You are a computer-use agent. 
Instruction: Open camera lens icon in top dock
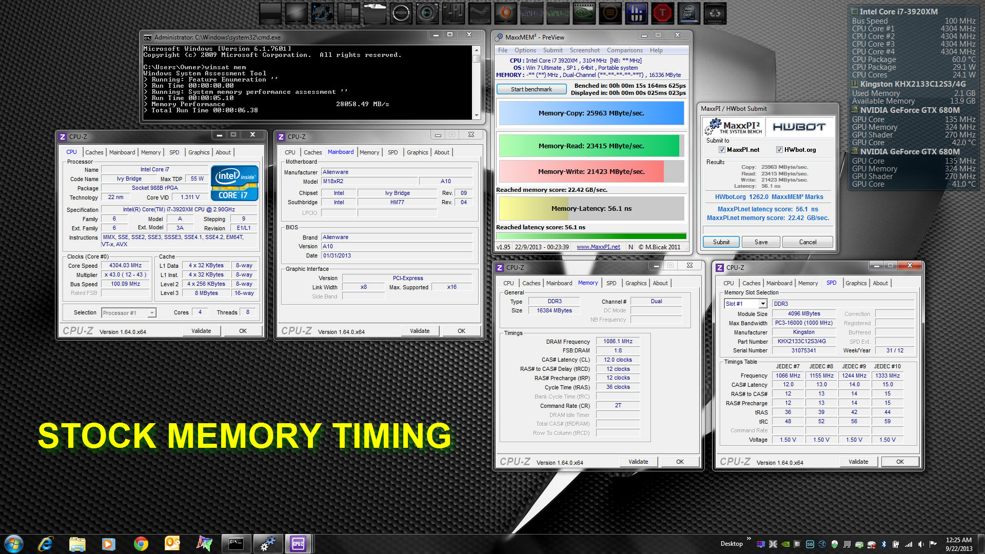pyautogui.click(x=427, y=13)
